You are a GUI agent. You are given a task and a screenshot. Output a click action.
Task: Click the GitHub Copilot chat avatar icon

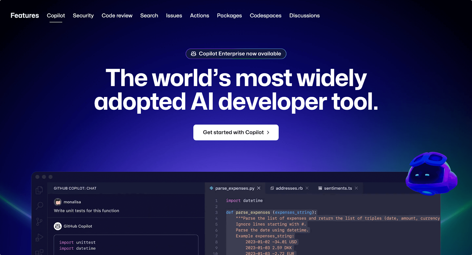(58, 226)
